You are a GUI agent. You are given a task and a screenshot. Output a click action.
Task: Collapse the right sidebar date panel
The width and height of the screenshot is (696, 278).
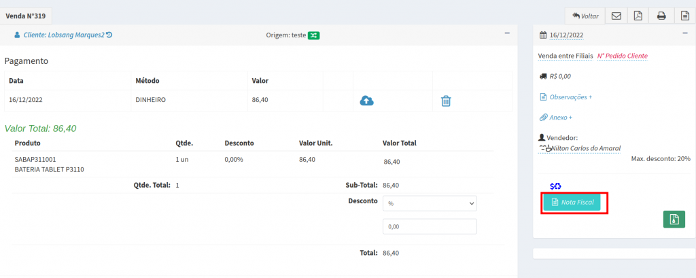(685, 33)
